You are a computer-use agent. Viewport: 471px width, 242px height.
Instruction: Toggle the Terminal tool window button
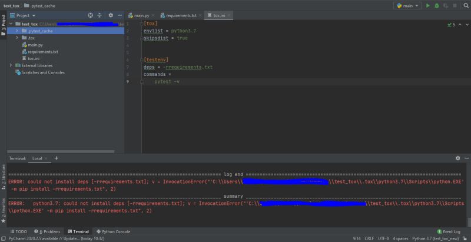(x=78, y=231)
